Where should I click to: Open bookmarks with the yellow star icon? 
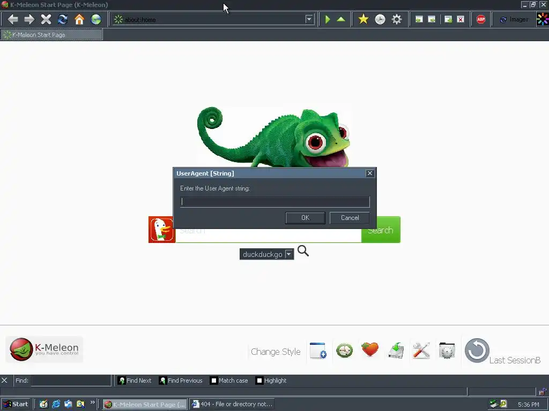363,19
